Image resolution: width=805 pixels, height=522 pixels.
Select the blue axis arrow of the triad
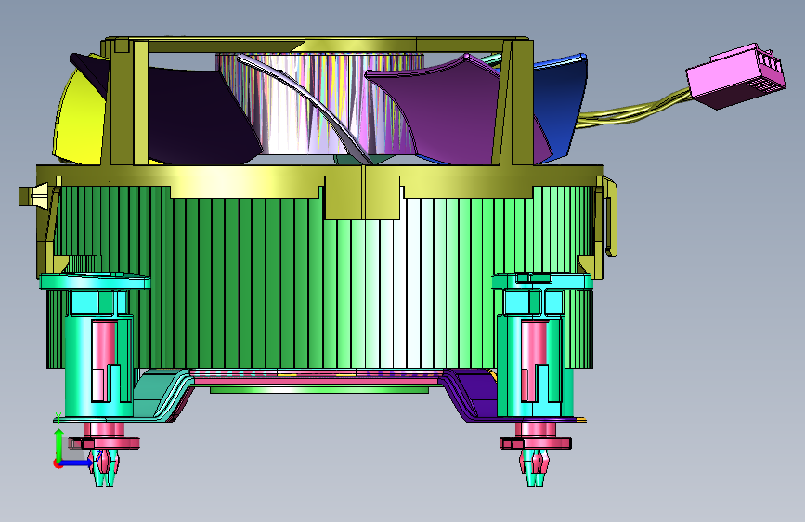[77, 463]
